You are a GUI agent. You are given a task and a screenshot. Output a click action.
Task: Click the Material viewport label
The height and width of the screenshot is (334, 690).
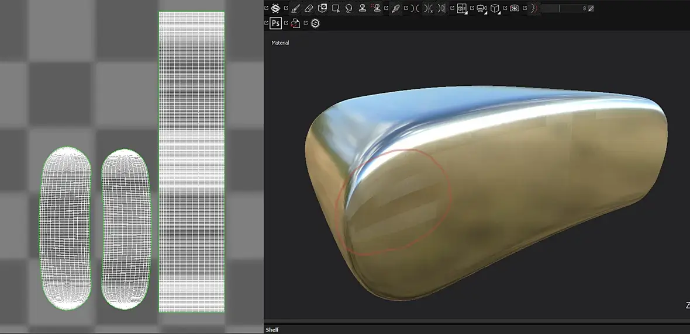click(x=280, y=43)
